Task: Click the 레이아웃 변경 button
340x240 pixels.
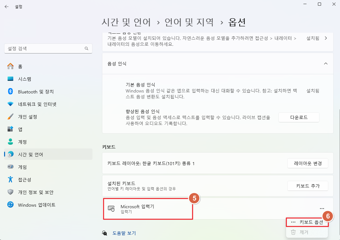Action: [x=307, y=163]
